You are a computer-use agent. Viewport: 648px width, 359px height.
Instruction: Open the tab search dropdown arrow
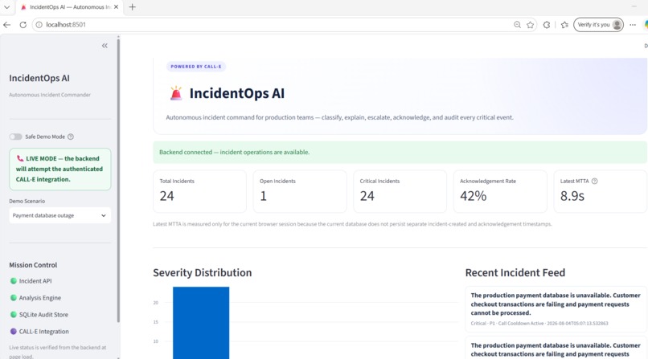7,7
